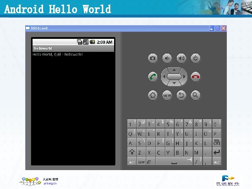
Task: Click the Enter return arrow key
Action: pos(217,152)
